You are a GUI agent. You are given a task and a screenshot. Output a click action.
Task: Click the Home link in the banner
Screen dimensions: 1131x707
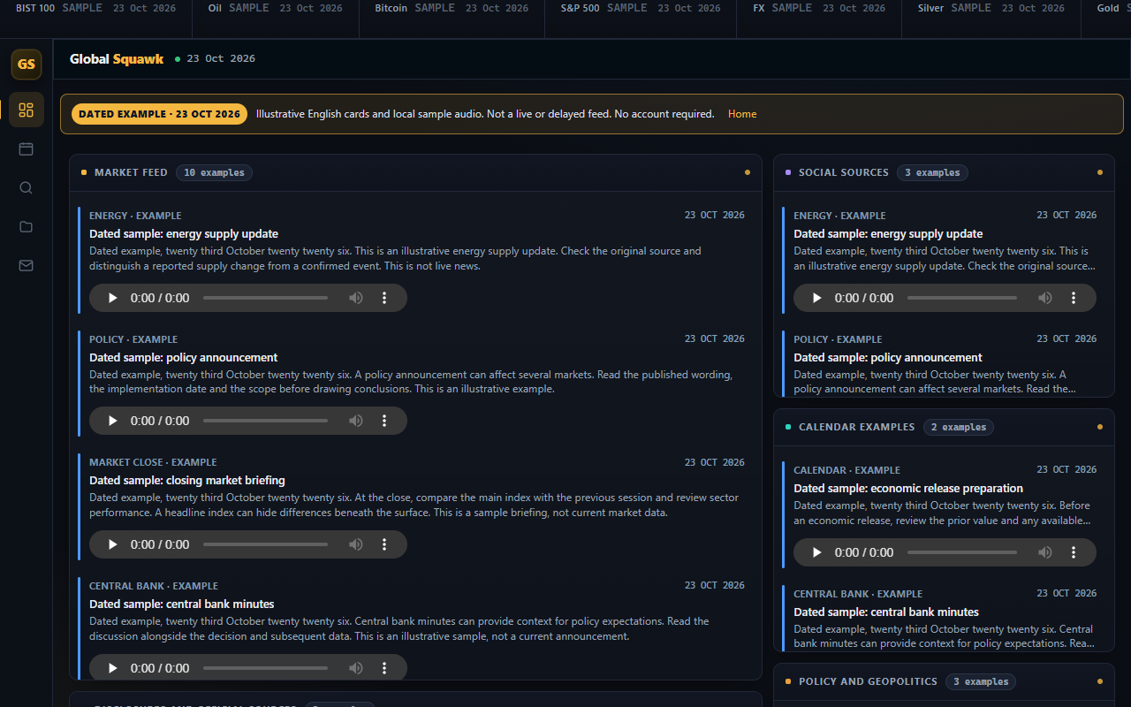pos(742,114)
